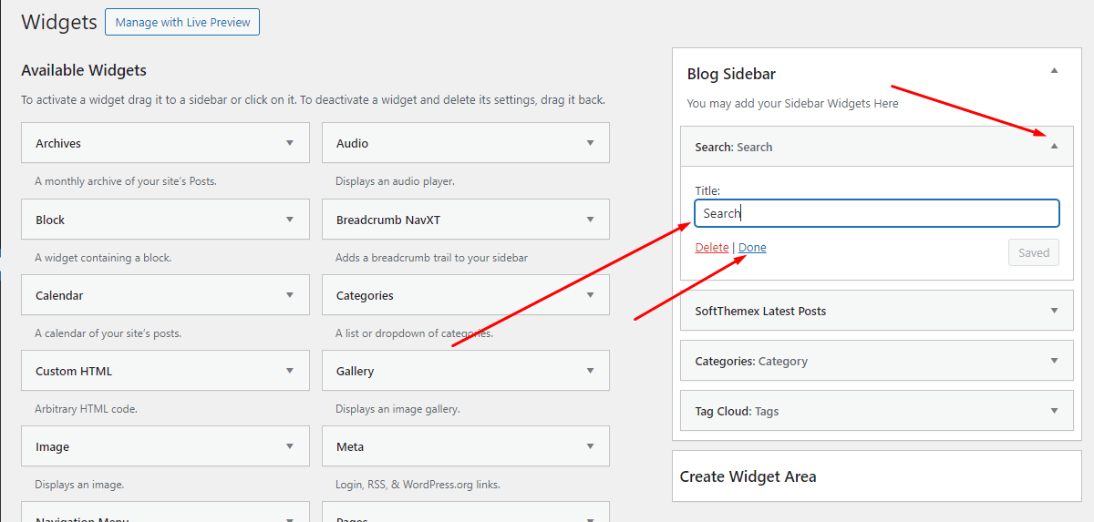Screen dimensions: 1094x522
Task: Open the Create Widget Area panel
Action: 876,476
